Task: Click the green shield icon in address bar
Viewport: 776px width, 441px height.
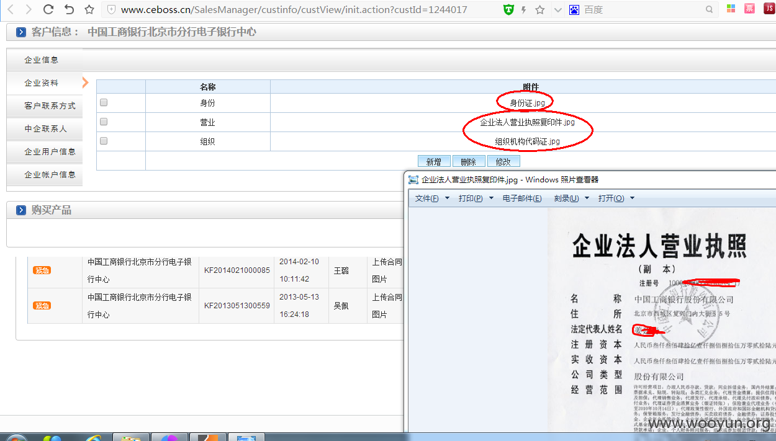Action: pyautogui.click(x=508, y=9)
